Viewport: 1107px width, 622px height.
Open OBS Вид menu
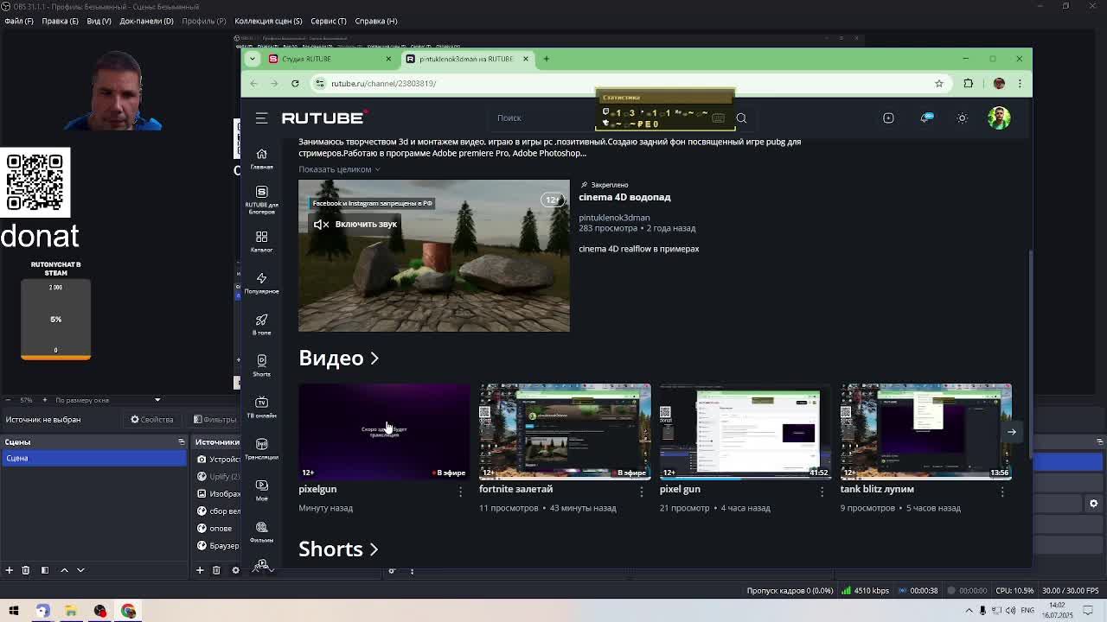tap(99, 21)
